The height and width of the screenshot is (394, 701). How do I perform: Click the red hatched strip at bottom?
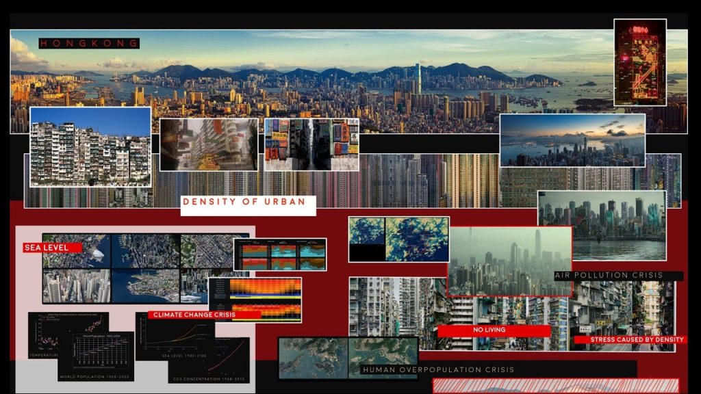tap(555, 386)
